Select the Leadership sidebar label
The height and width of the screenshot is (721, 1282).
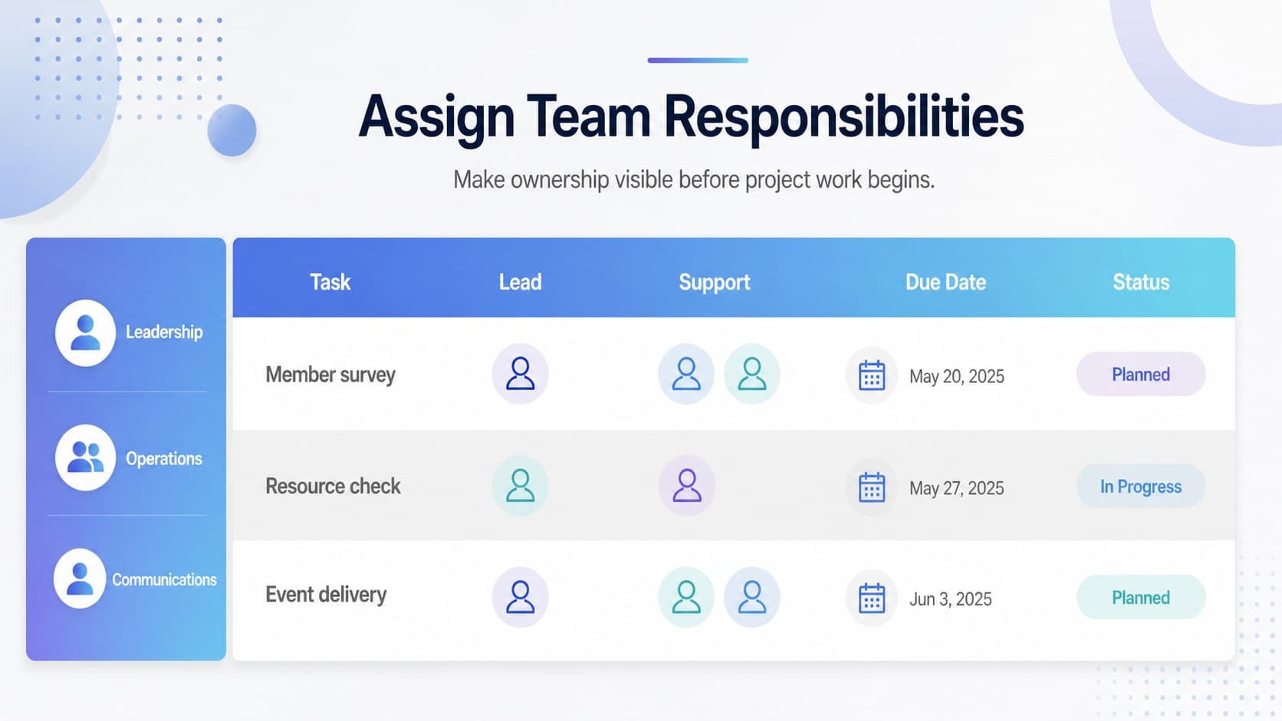click(164, 333)
